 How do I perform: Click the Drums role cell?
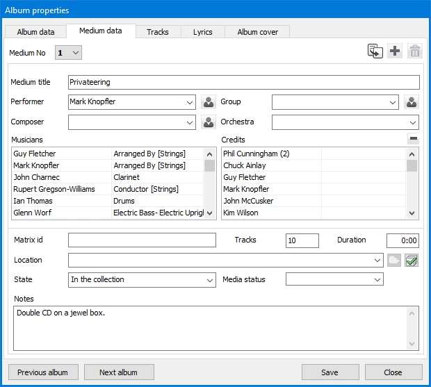[x=158, y=201]
